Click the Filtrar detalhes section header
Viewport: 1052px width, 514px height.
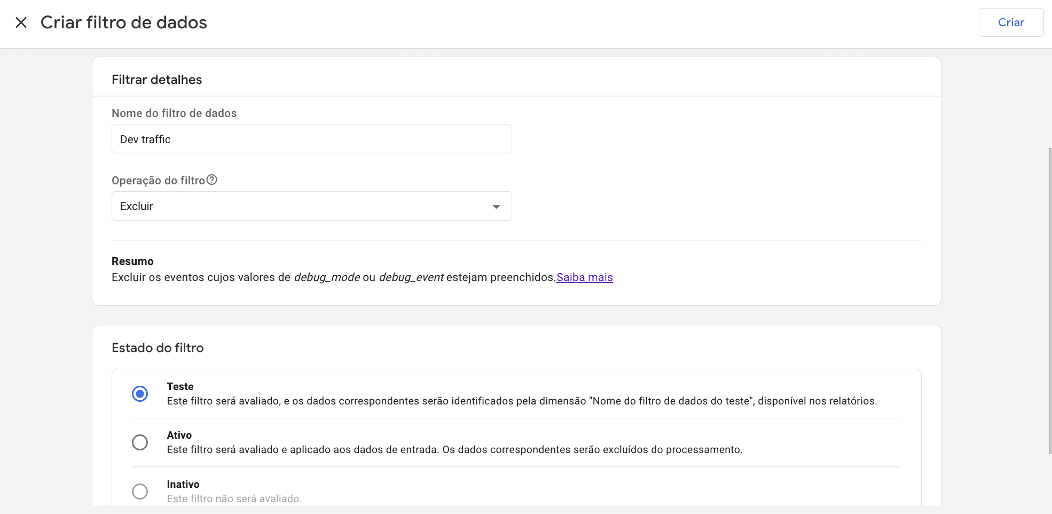(157, 79)
